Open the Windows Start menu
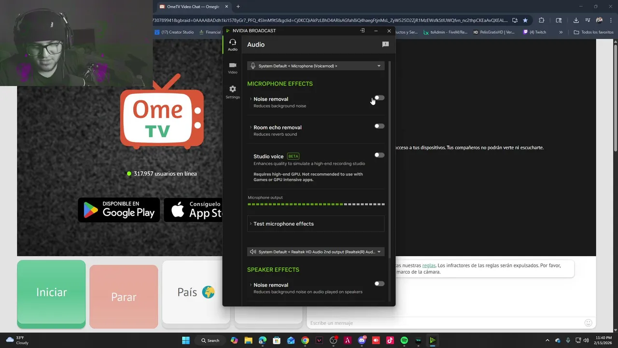 click(x=186, y=340)
